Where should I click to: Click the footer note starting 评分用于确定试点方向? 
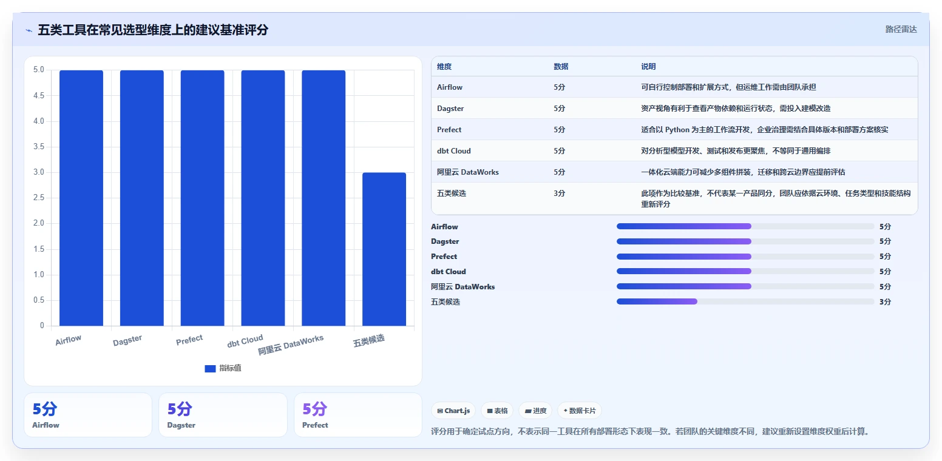(x=651, y=432)
